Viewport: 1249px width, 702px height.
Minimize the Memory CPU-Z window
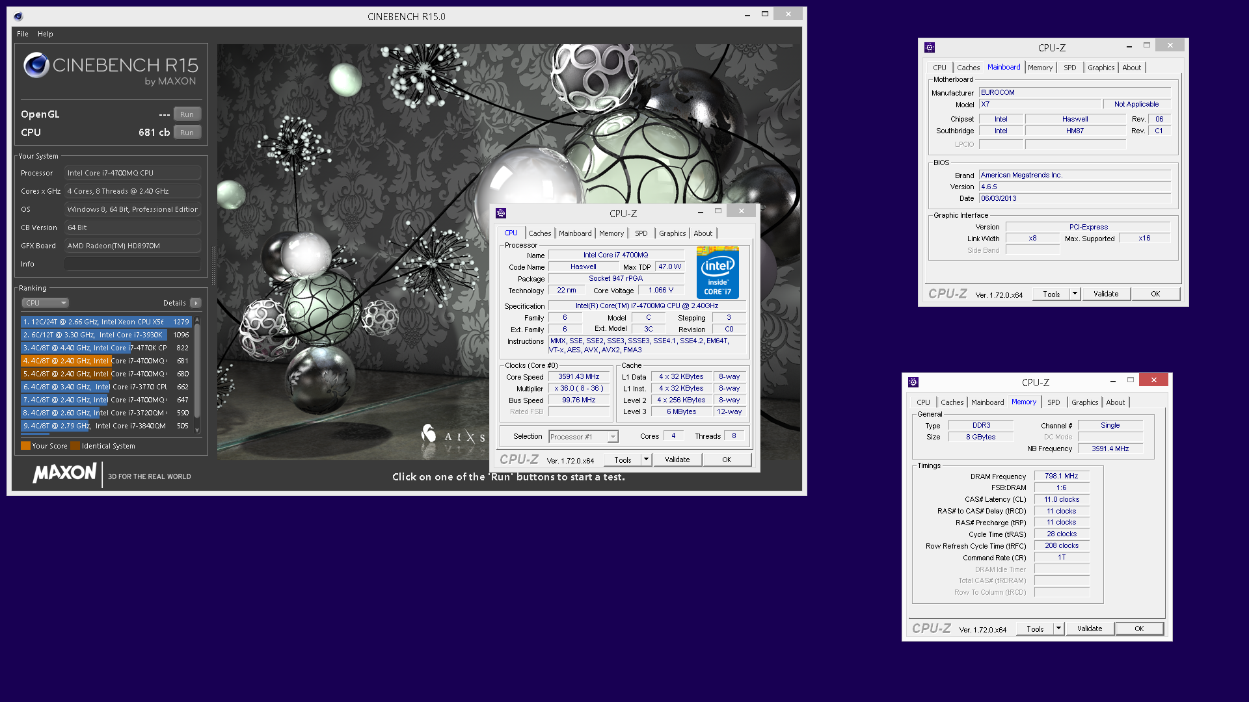[x=1113, y=380]
